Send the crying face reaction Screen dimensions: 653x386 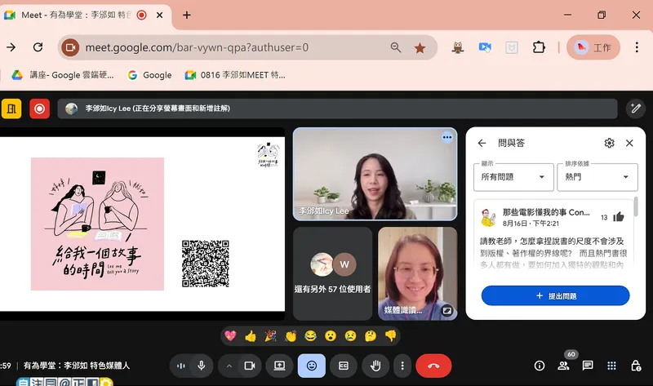click(350, 335)
